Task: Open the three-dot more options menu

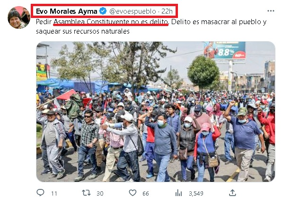Action: (271, 11)
